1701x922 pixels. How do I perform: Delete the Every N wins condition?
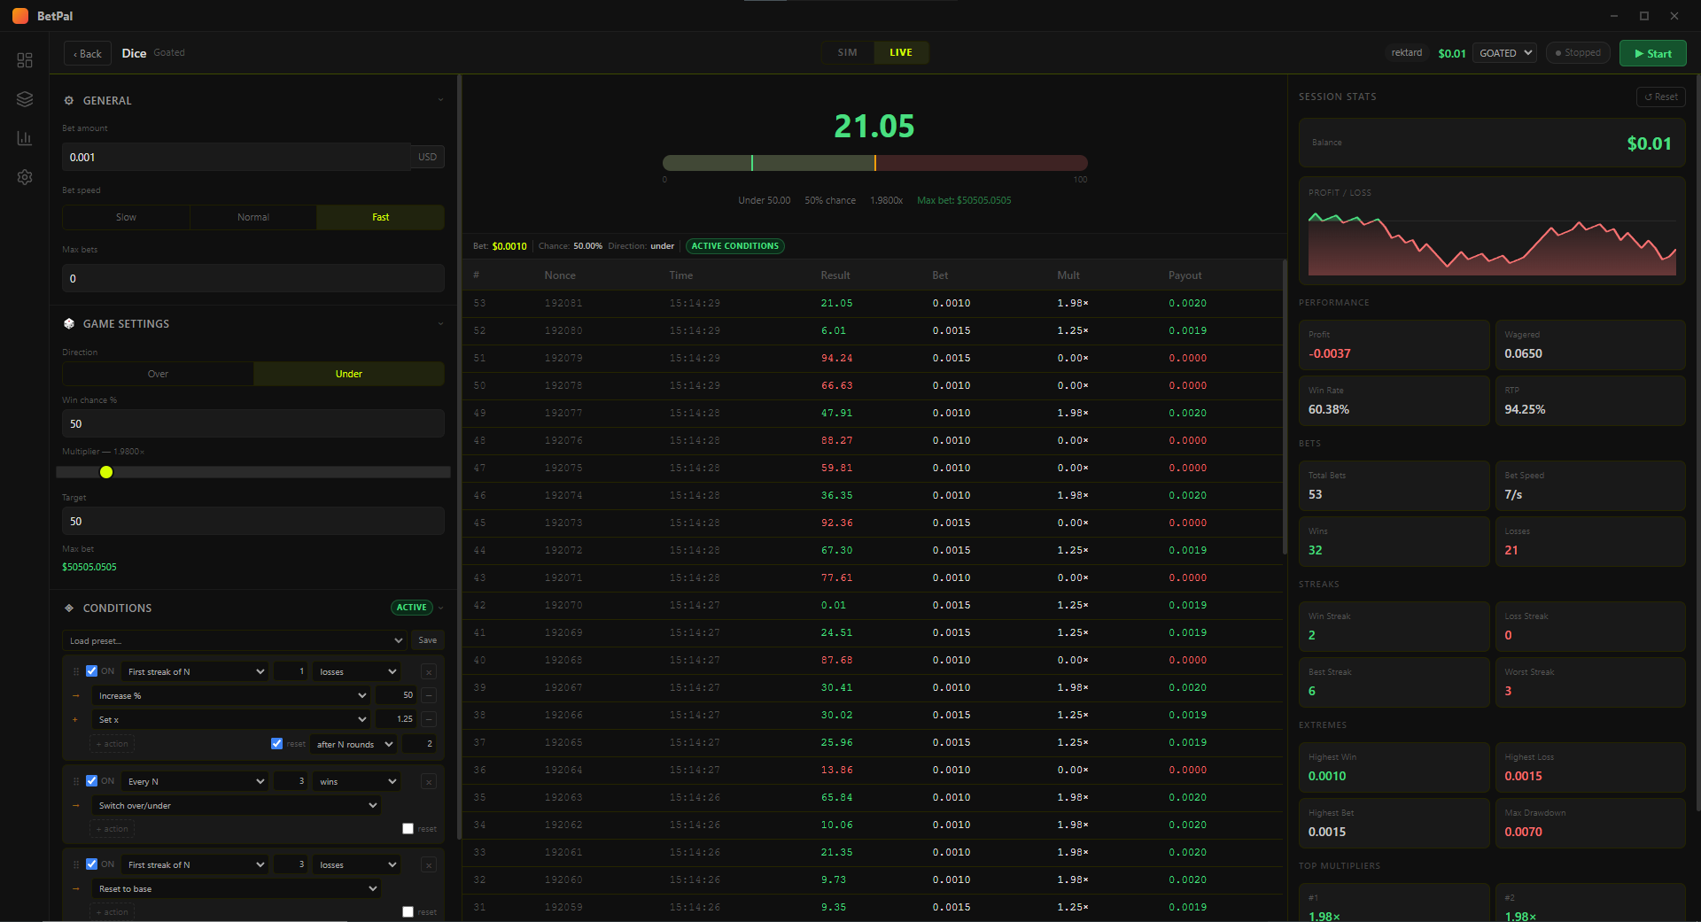pos(429,782)
